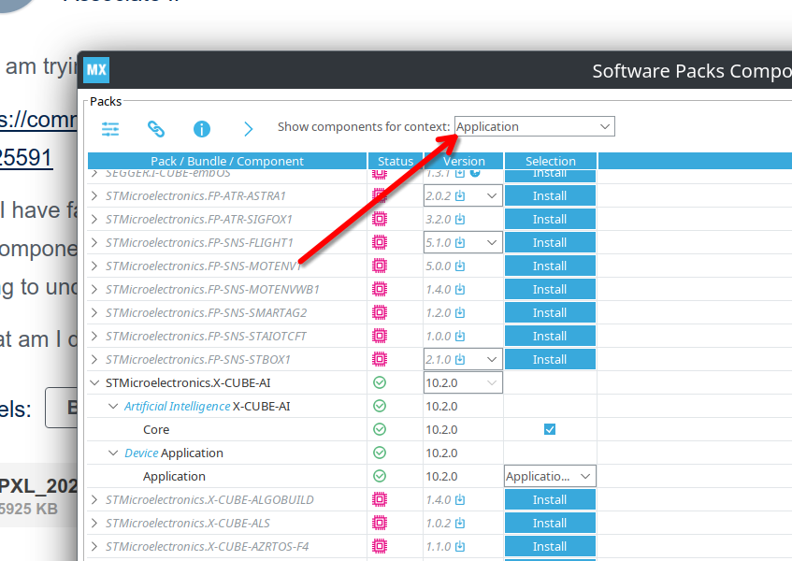Click the FP-SNS-SMARTAG2 chip status icon
The width and height of the screenshot is (792, 561).
click(x=380, y=312)
